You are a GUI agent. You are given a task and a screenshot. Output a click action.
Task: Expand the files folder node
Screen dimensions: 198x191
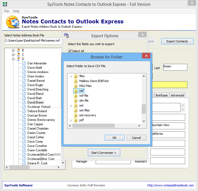click(71, 76)
